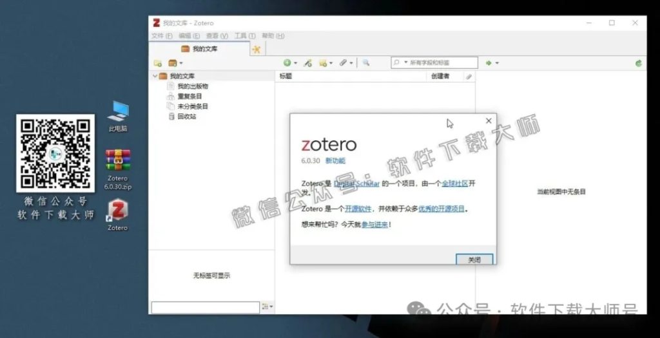The image size is (660, 338).
Task: Click the New Note icon
Action: [x=323, y=63]
